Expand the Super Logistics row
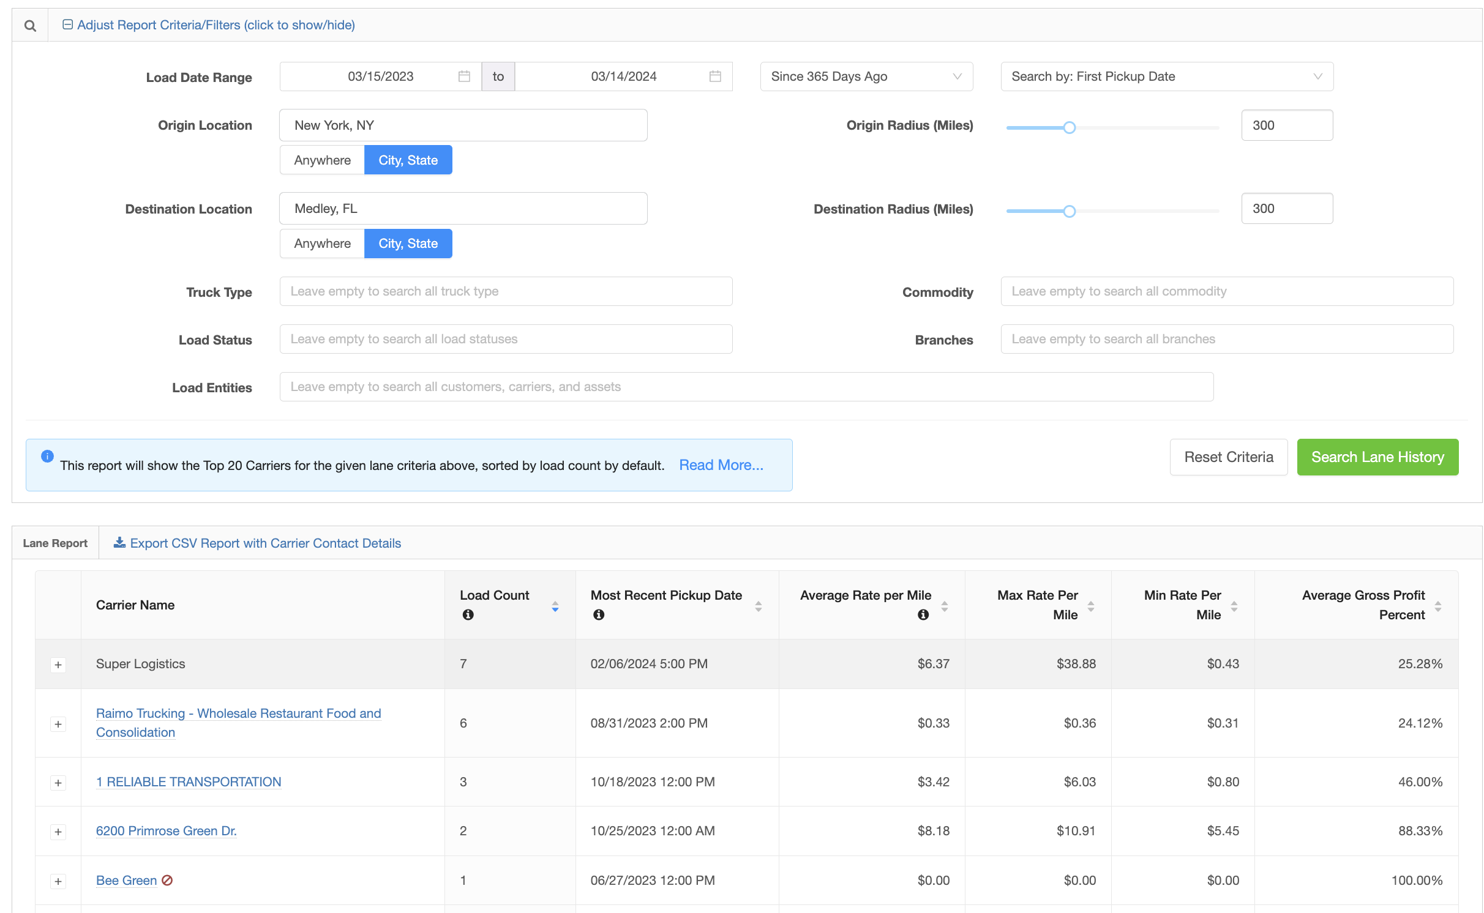1484x913 pixels. [x=58, y=665]
